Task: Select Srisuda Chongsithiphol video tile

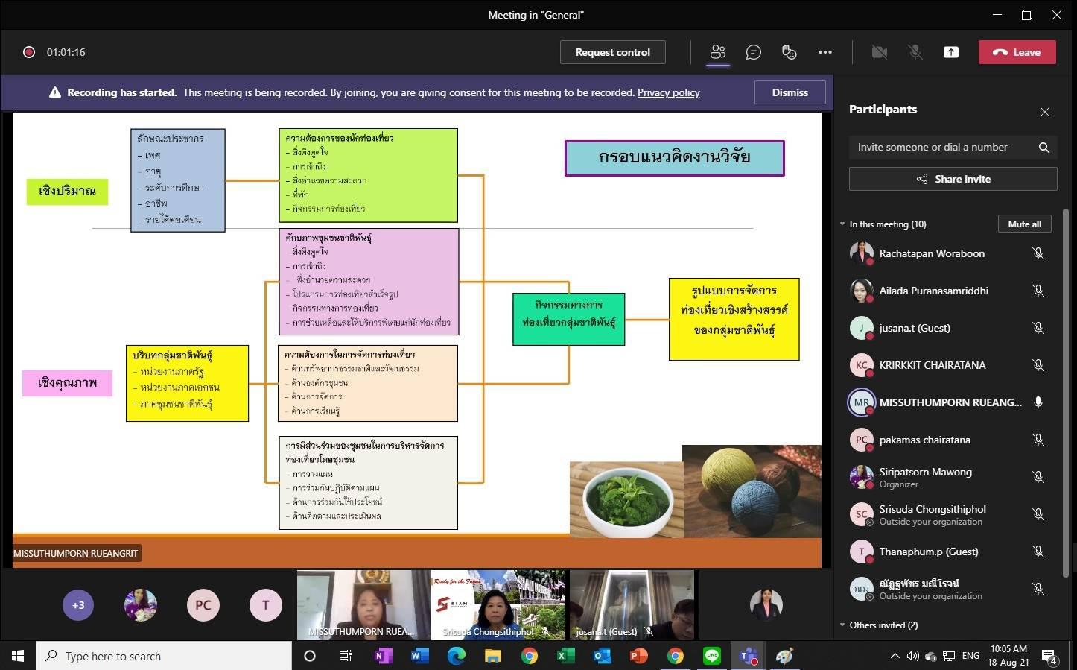Action: pos(498,605)
